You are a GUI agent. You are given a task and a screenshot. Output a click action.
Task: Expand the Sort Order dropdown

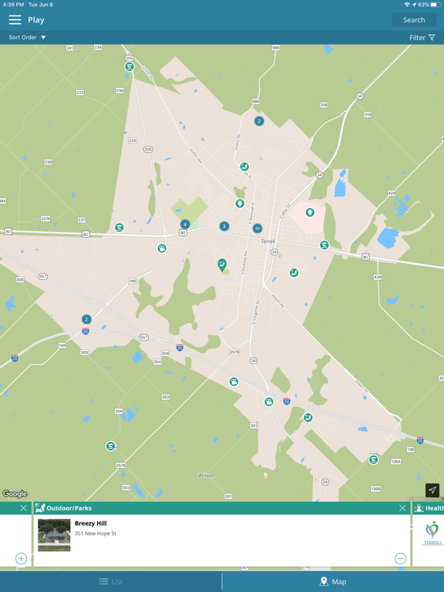[27, 37]
